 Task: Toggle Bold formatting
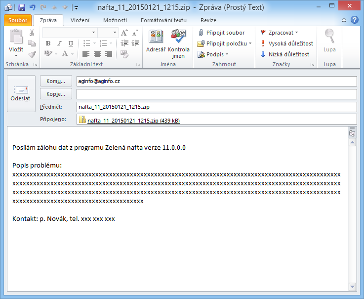(x=48, y=43)
